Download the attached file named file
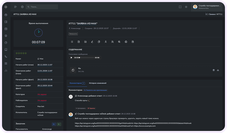Image resolution: width=227 pixels, height=133 pixels. click(218, 70)
